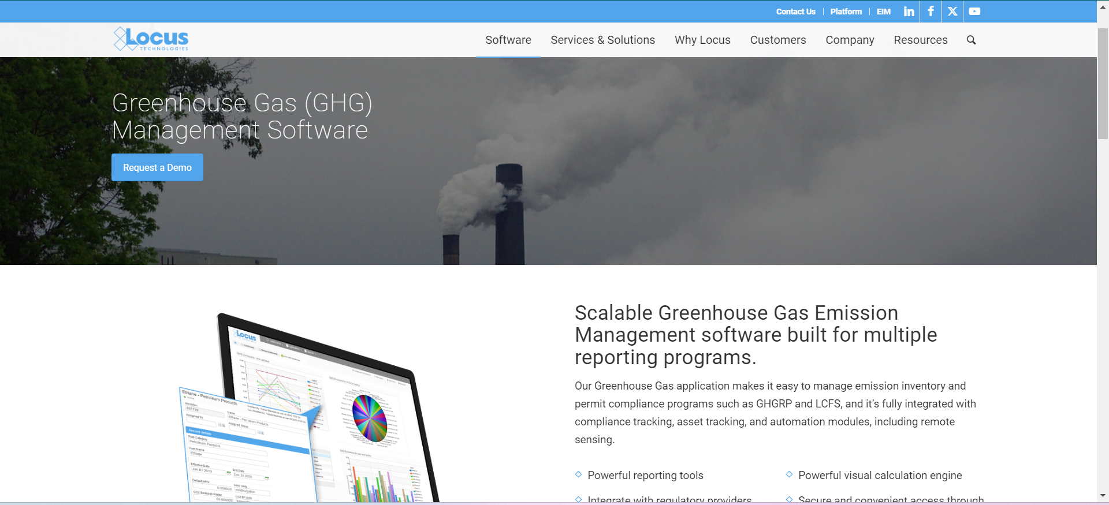Click the Locus Technologies logo
This screenshot has height=505, width=1109.
[x=151, y=39]
